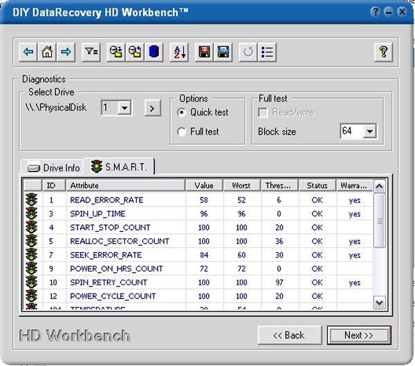Screen dimensions: 415x366
Task: Click the Warra... column header
Action: (x=355, y=186)
